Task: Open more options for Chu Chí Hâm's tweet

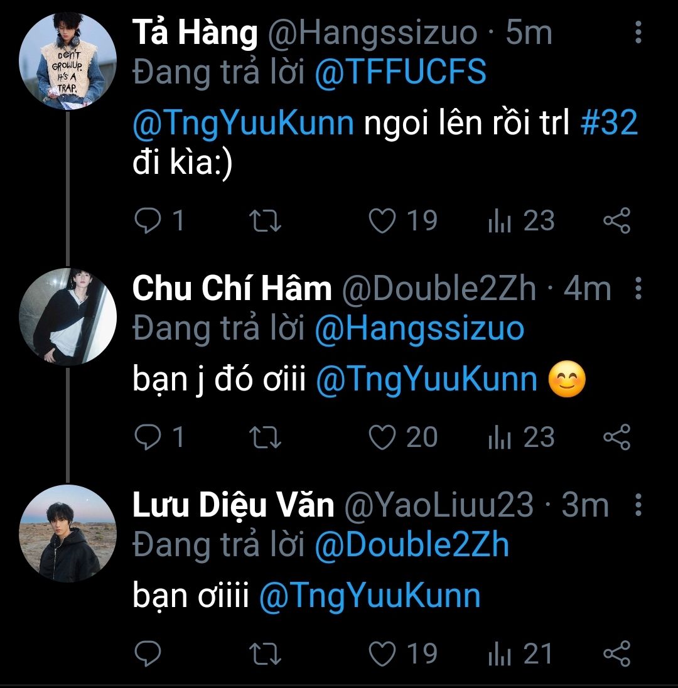Action: click(638, 289)
